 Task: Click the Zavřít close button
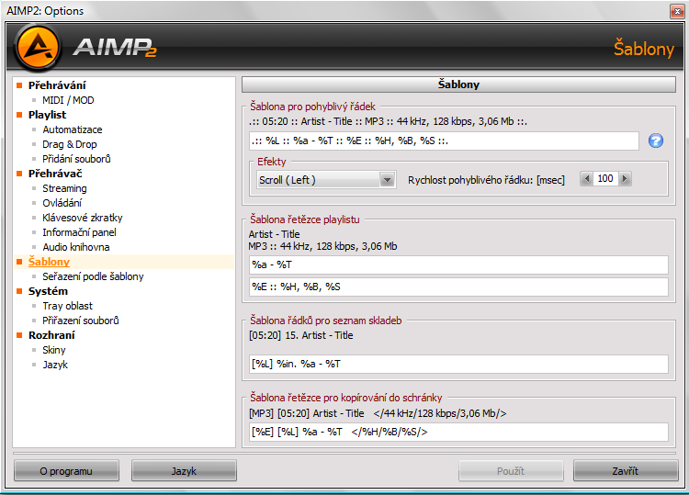point(626,471)
